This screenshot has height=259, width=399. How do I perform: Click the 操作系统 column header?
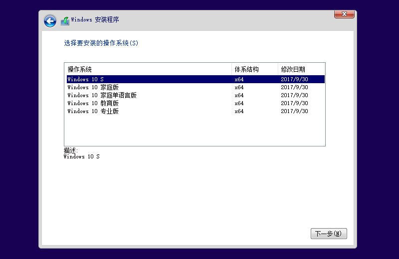(x=148, y=69)
